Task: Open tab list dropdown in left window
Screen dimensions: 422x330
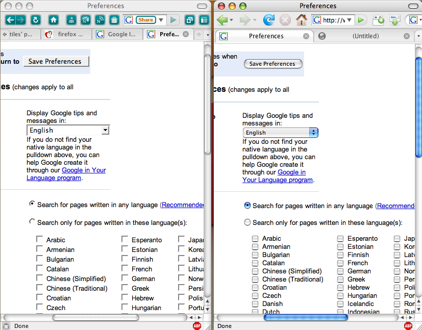Action: pyautogui.click(x=208, y=34)
